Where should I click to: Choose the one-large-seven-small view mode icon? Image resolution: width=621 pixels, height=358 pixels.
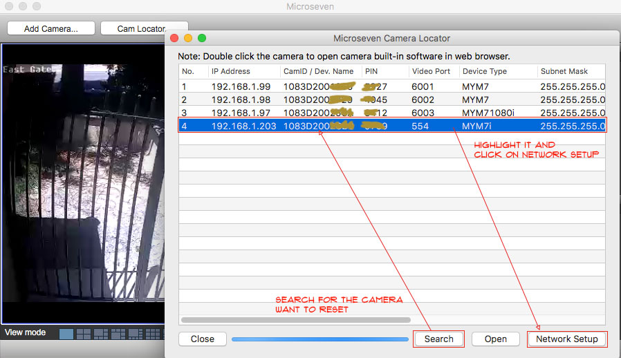click(136, 334)
